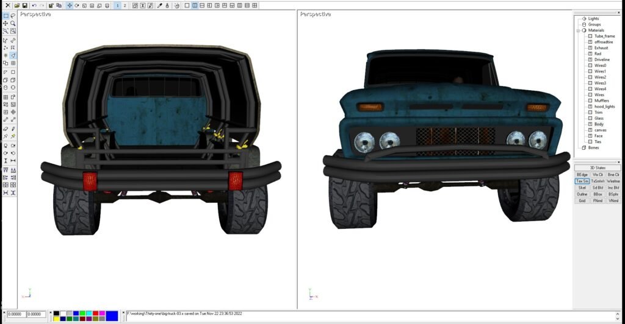Select the Tube_frame material
Screen dimensions: 625x324
[x=603, y=36]
